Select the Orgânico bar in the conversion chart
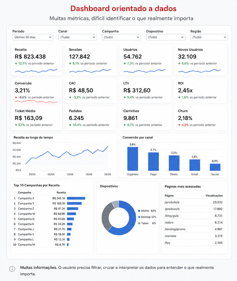The width and height of the screenshot is (237, 281). (x=132, y=159)
